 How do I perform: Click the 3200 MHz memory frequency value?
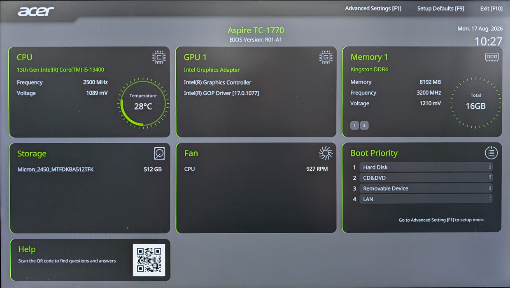pos(428,93)
